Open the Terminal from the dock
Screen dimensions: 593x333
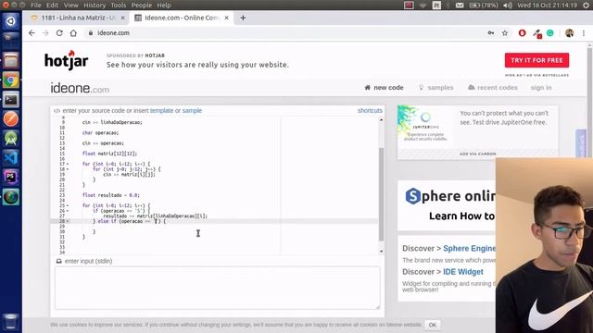tap(11, 100)
